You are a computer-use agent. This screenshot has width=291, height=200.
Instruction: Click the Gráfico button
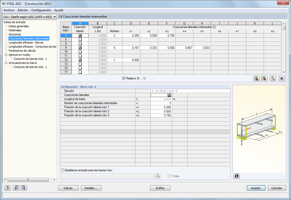point(160,188)
